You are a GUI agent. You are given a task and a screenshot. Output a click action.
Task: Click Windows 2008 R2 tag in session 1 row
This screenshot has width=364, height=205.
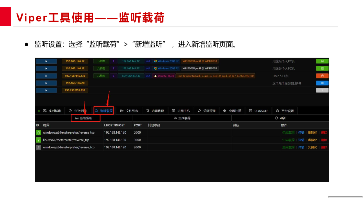(x=166, y=61)
